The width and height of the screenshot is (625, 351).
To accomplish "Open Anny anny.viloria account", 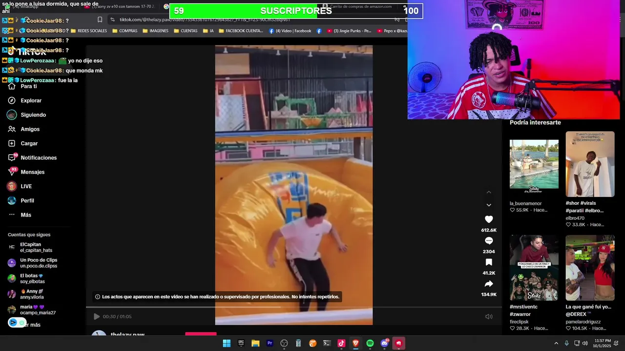I will [26, 294].
